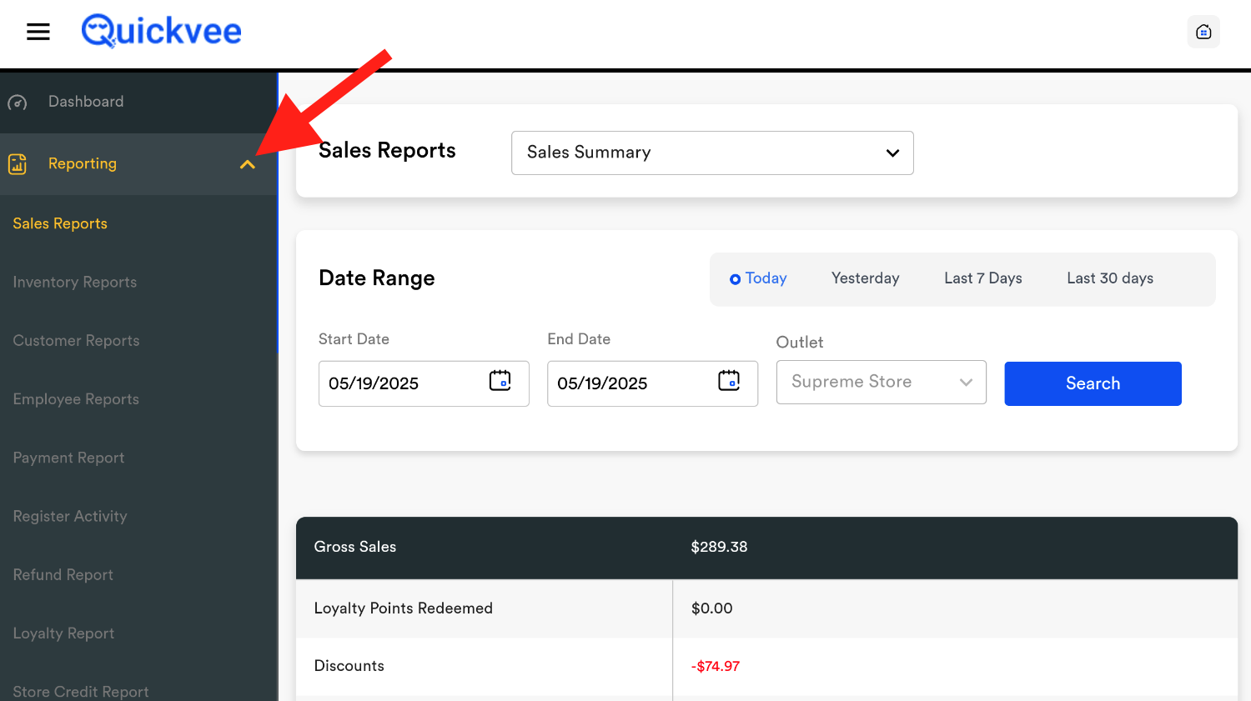Viewport: 1251px width, 701px height.
Task: Expand the Supreme Store outlet dropdown
Action: [881, 382]
